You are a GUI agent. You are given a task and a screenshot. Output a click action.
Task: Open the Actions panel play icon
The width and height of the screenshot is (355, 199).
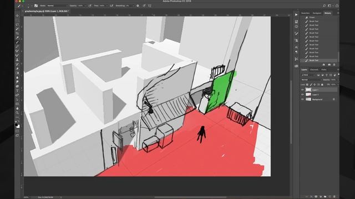tap(296, 15)
